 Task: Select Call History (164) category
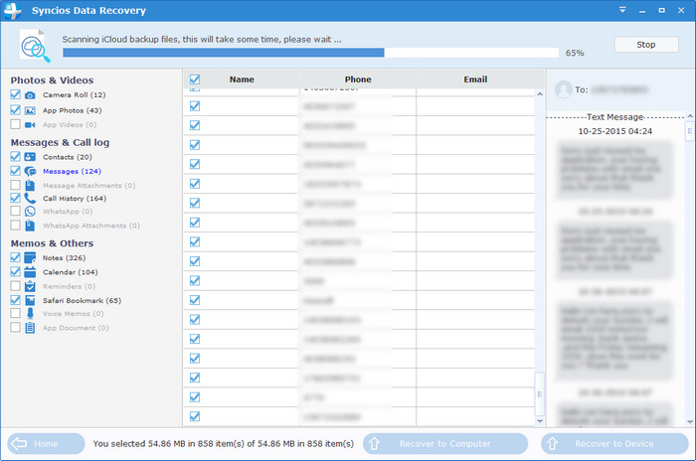[x=75, y=199]
